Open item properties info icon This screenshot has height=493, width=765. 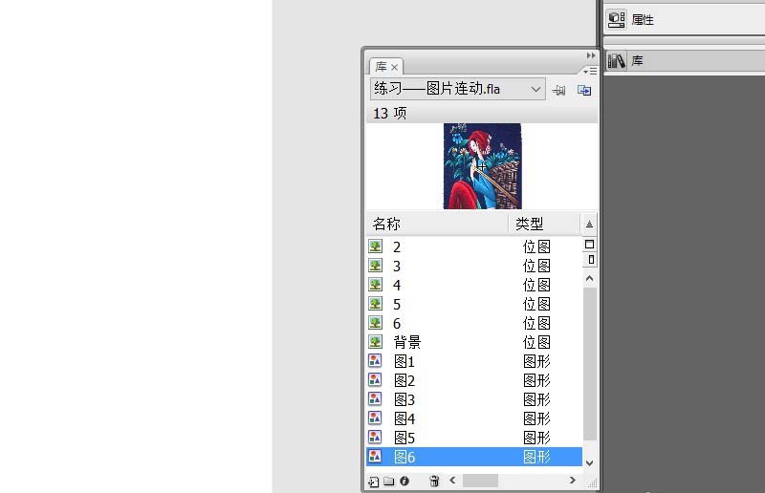pyautogui.click(x=404, y=482)
